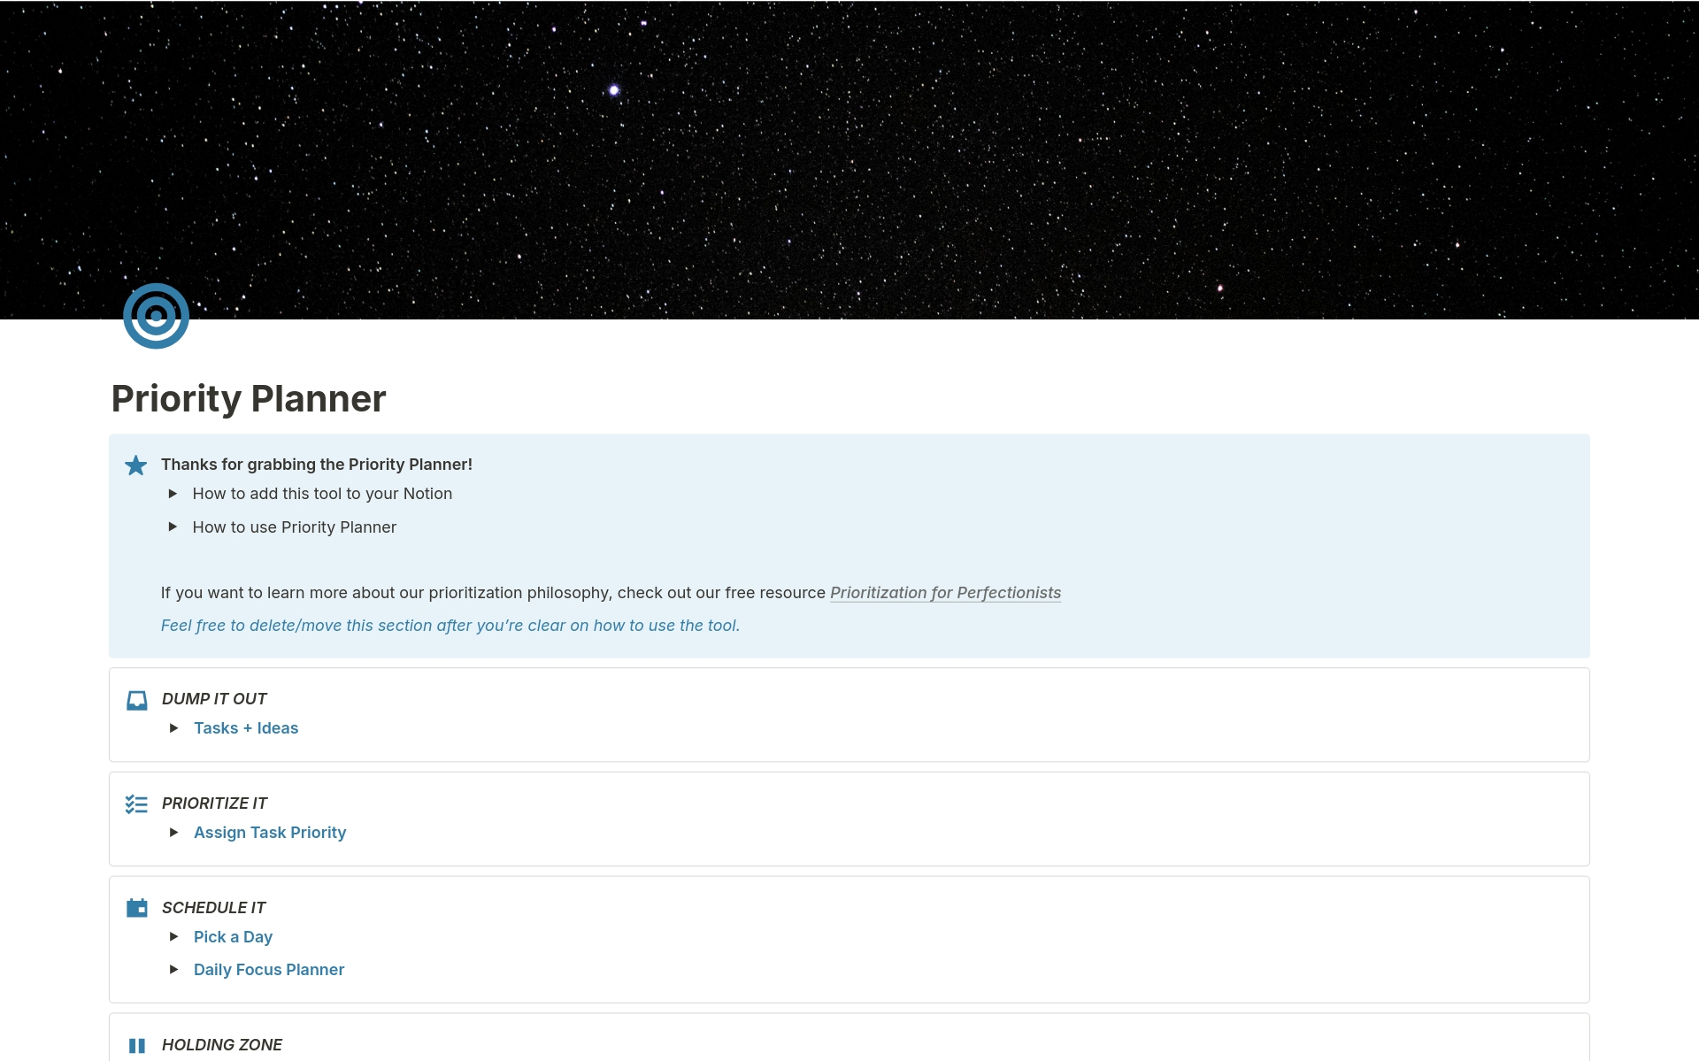Click the 'How to use Priority Planner' text
1699x1061 pixels.
pyautogui.click(x=295, y=527)
